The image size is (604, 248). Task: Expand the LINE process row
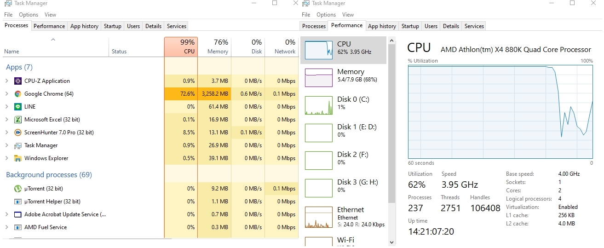coord(7,107)
